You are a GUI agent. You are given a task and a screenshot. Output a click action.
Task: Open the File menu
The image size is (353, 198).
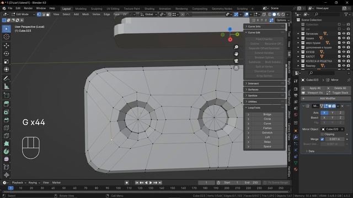(10, 8)
